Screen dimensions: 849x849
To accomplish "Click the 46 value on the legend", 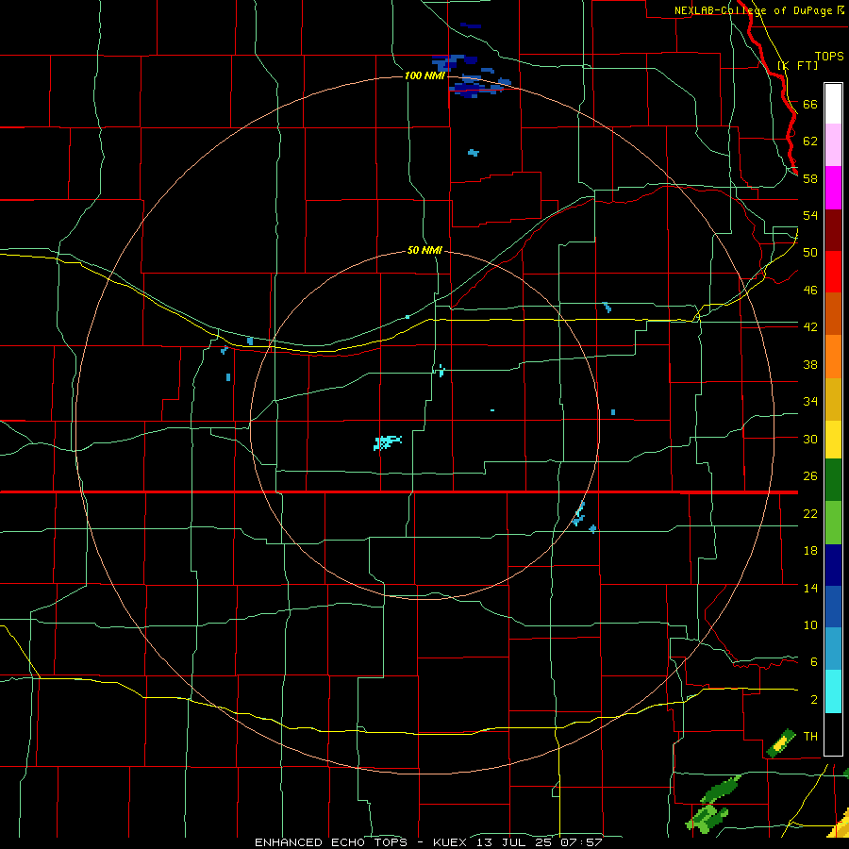I will click(810, 290).
